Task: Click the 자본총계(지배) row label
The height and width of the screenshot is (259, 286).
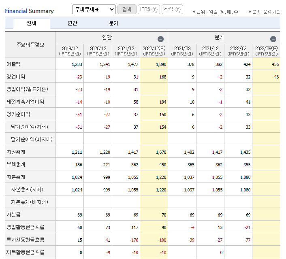Action: [27, 190]
